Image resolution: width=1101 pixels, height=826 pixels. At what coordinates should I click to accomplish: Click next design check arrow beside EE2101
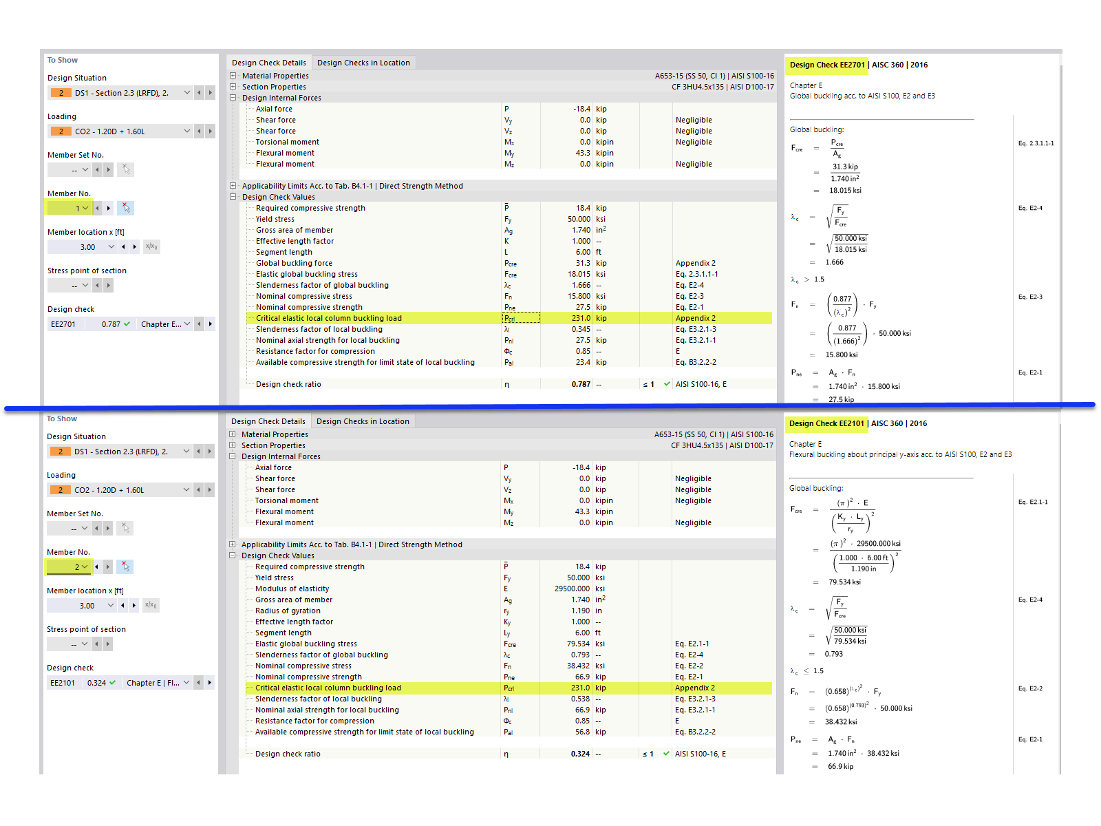coord(210,682)
